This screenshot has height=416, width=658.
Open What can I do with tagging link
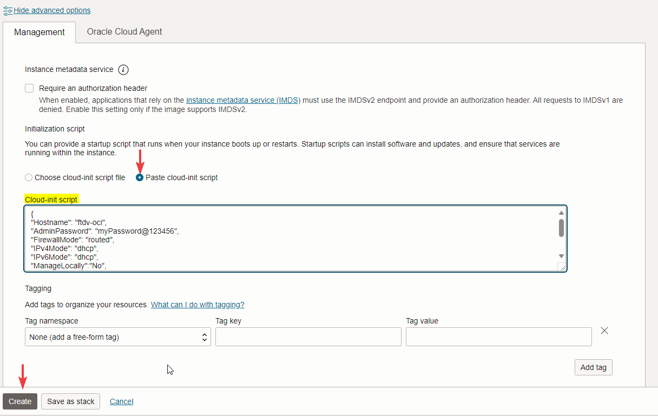pos(198,305)
